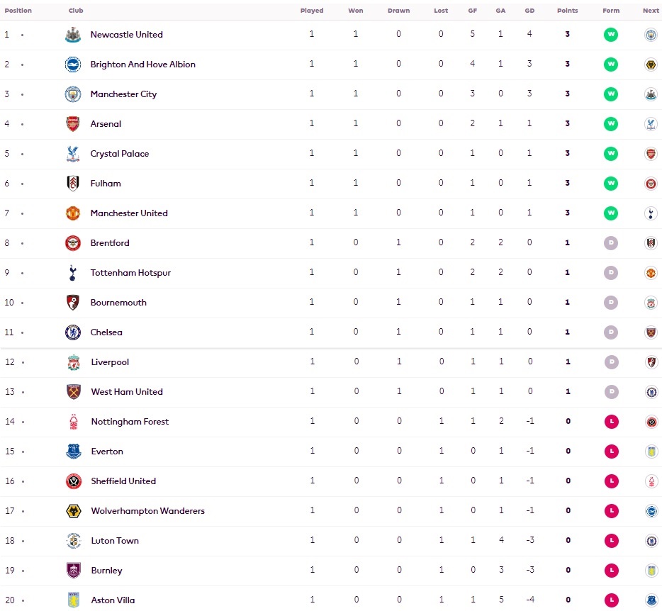Expand the Luton Town row position indicator dot

(22, 541)
